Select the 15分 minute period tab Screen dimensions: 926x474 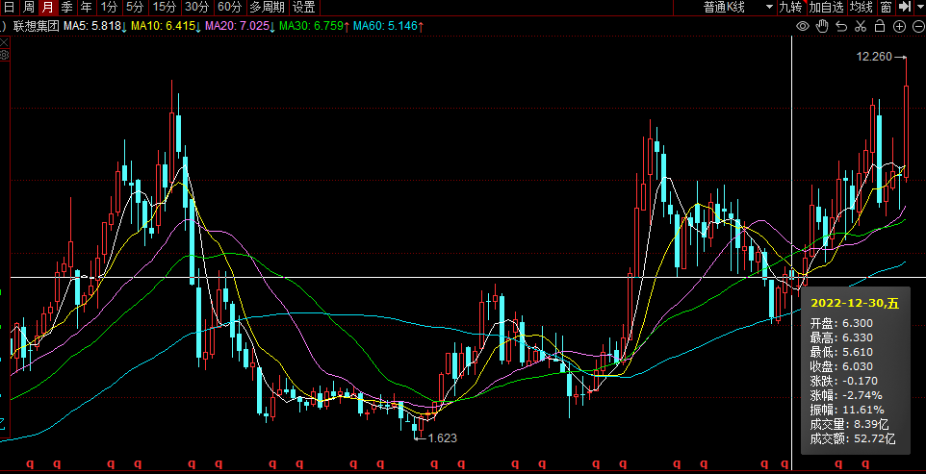pyautogui.click(x=165, y=7)
